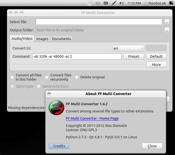Click the FF Multi Converter logo icon
The width and height of the screenshot is (175, 155).
click(57, 108)
